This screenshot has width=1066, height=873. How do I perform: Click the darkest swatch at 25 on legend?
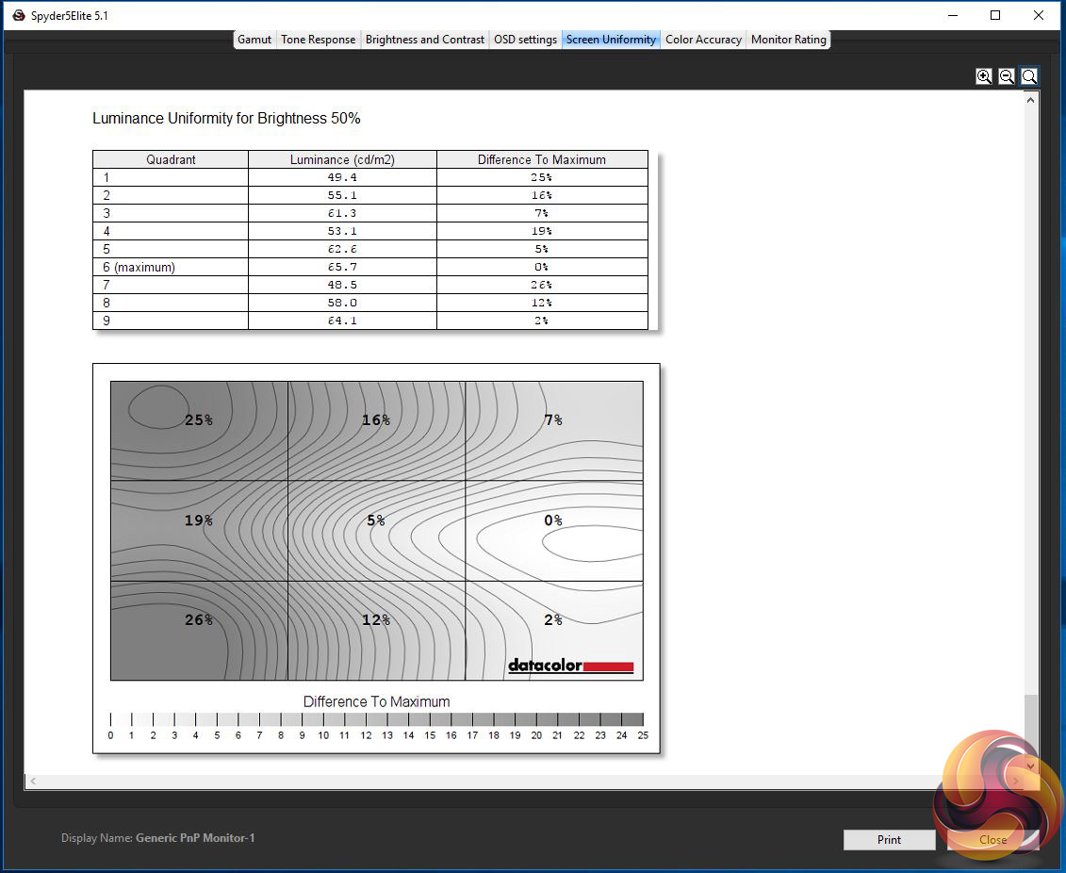(x=632, y=719)
